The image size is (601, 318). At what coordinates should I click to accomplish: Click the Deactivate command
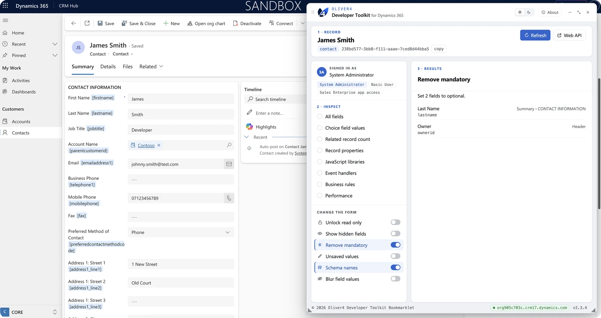[x=247, y=23]
